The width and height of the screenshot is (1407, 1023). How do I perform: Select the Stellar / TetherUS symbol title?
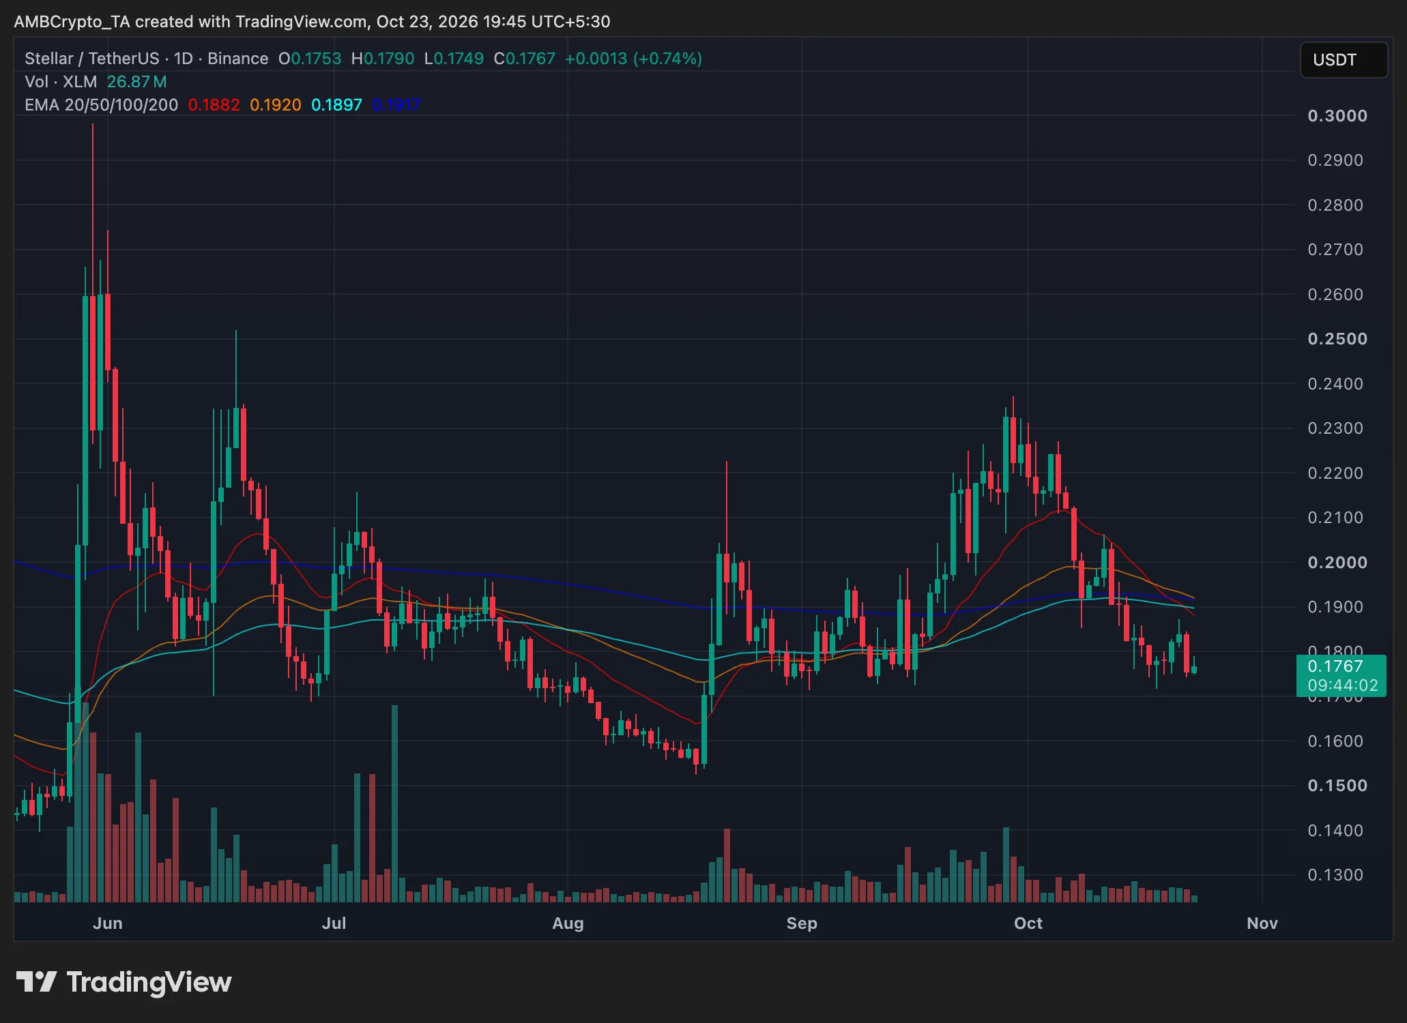pyautogui.click(x=92, y=59)
